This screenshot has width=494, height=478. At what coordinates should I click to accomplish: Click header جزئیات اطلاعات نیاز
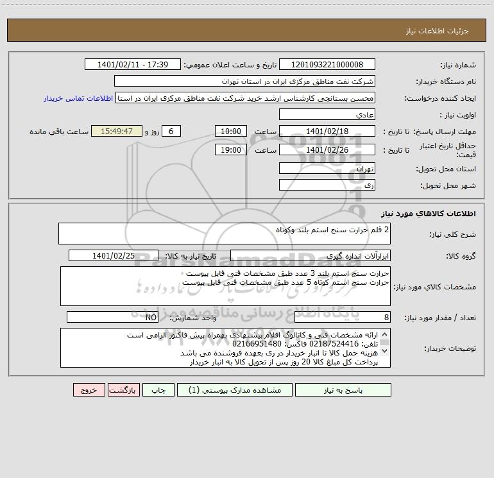click(x=437, y=31)
